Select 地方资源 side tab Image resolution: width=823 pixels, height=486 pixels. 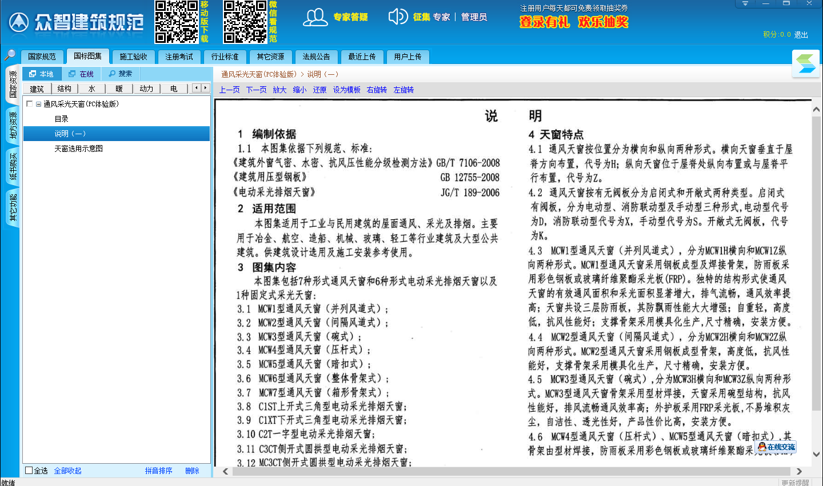coord(13,125)
